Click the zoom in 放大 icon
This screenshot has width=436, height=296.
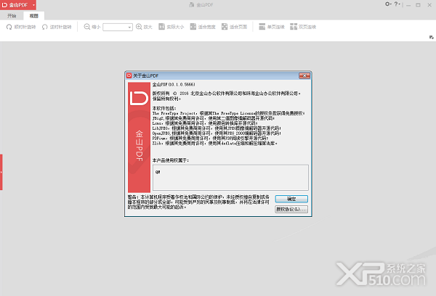pos(139,27)
